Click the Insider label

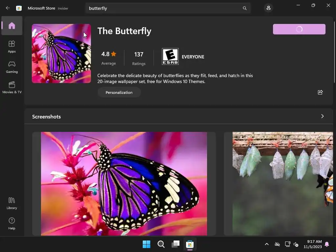[63, 8]
